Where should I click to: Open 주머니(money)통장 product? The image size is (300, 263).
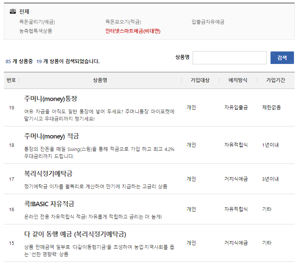(x=51, y=99)
